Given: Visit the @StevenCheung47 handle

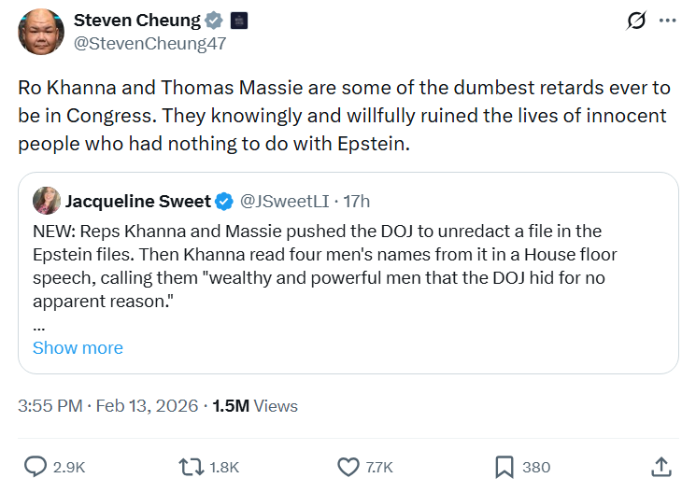Looking at the screenshot, I should (x=149, y=42).
